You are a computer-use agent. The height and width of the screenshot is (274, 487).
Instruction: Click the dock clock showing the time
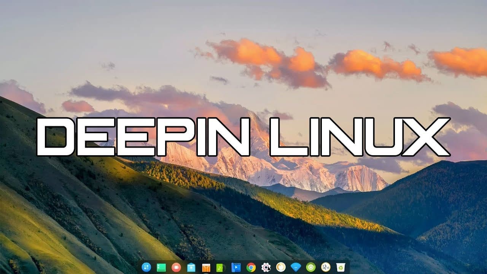click(326, 267)
